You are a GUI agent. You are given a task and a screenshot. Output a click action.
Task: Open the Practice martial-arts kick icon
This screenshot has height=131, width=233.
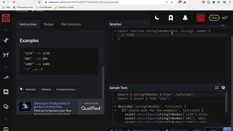tap(6, 40)
